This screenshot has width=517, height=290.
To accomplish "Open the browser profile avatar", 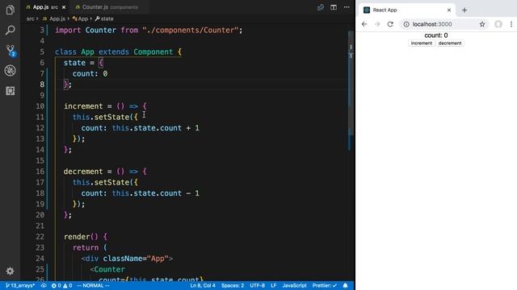I will [498, 24].
